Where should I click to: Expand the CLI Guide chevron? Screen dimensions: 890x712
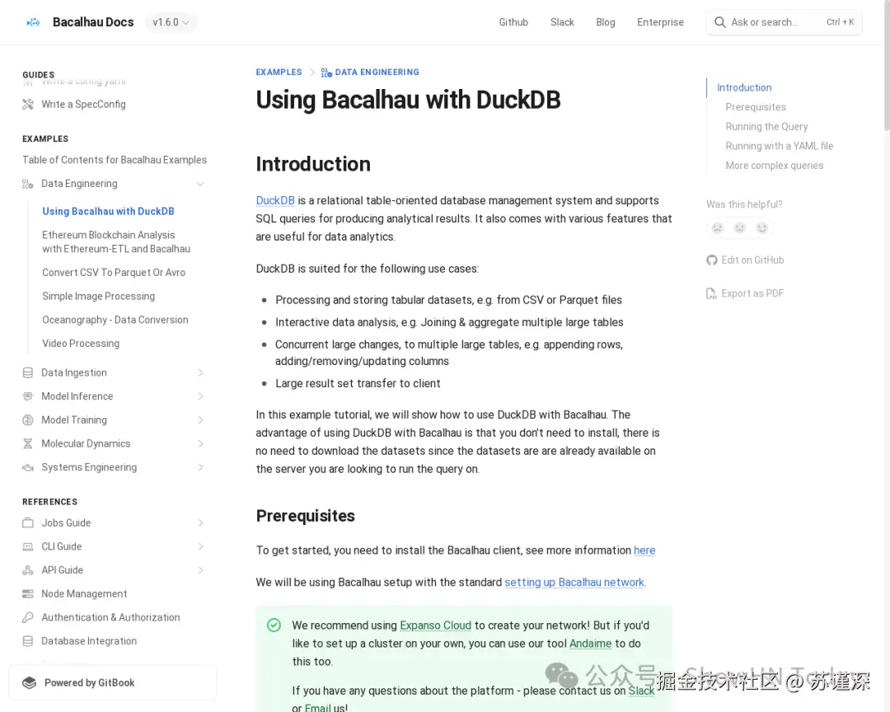(200, 546)
